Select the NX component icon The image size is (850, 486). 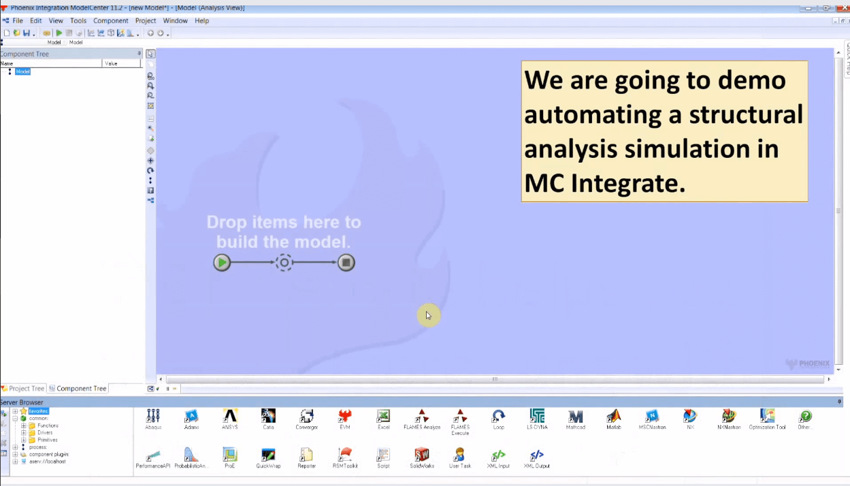coord(691,415)
